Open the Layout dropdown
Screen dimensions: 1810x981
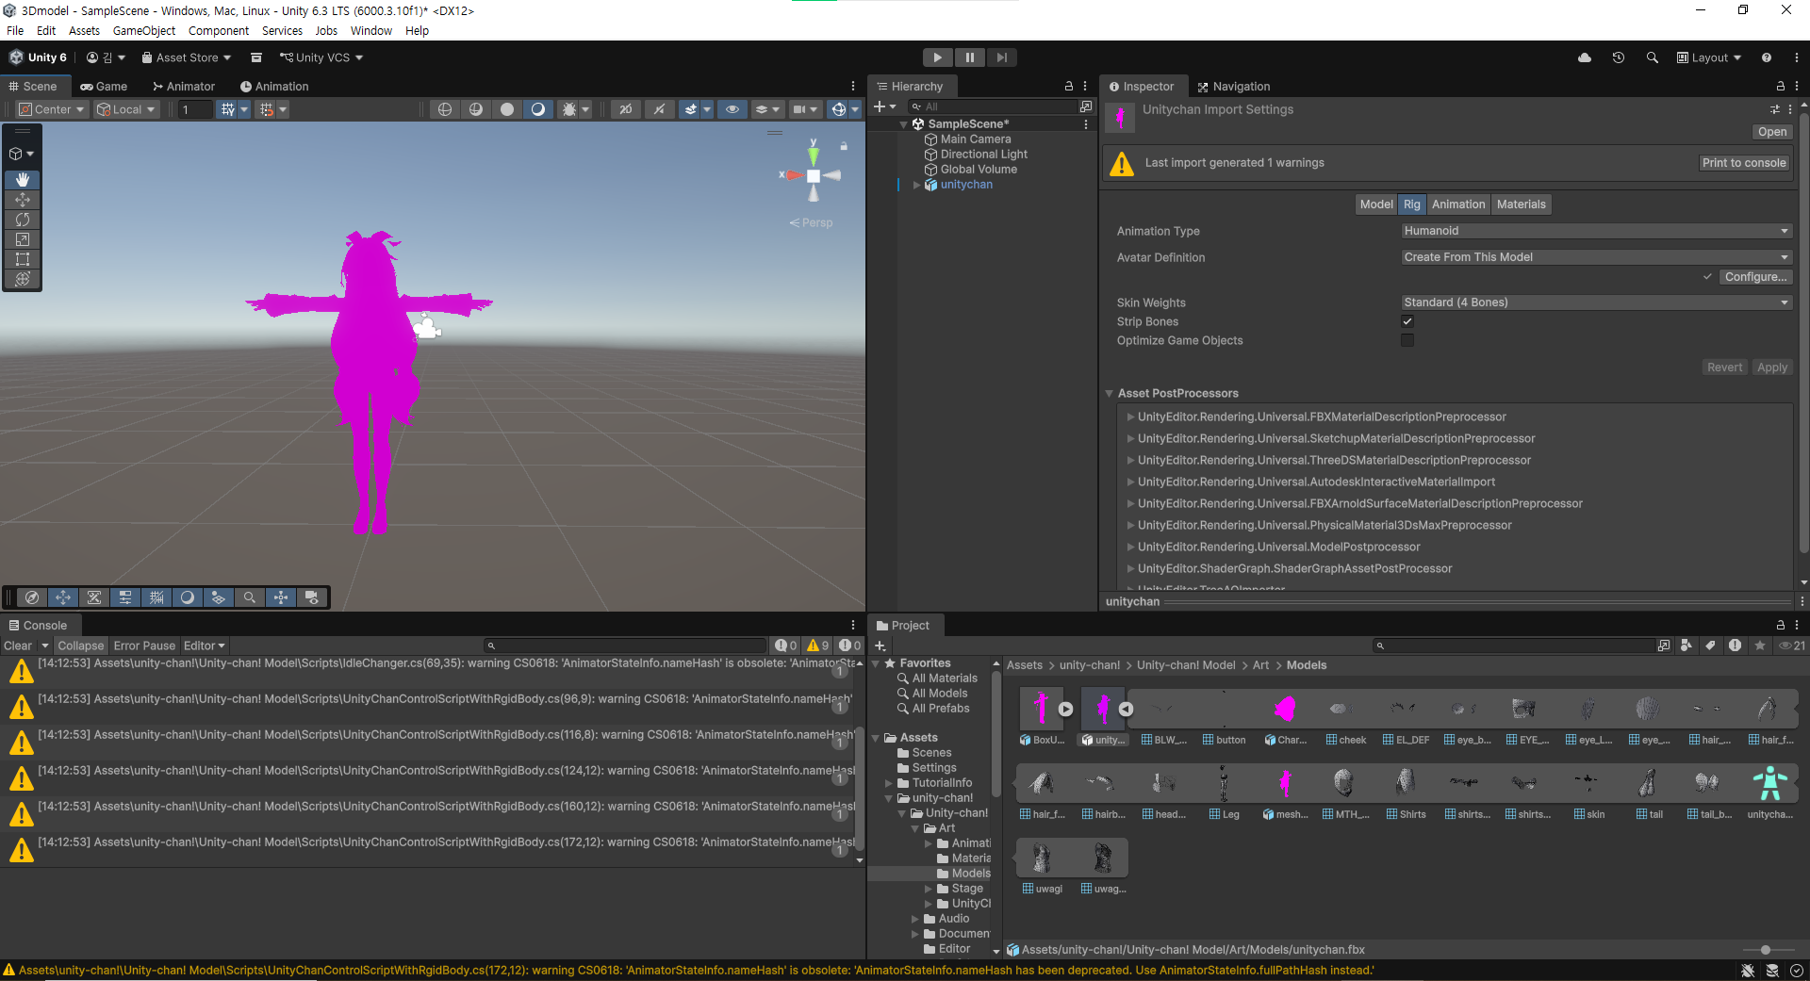pos(1709,57)
